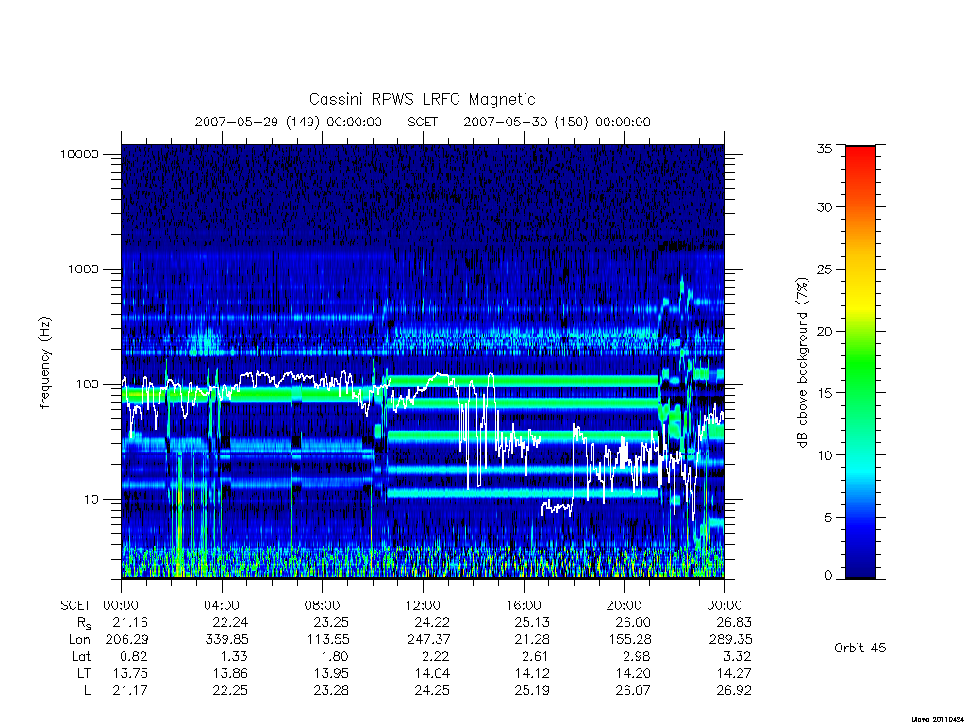Click the Rs value 21.16
Screen dimensions: 966x724
(130, 623)
